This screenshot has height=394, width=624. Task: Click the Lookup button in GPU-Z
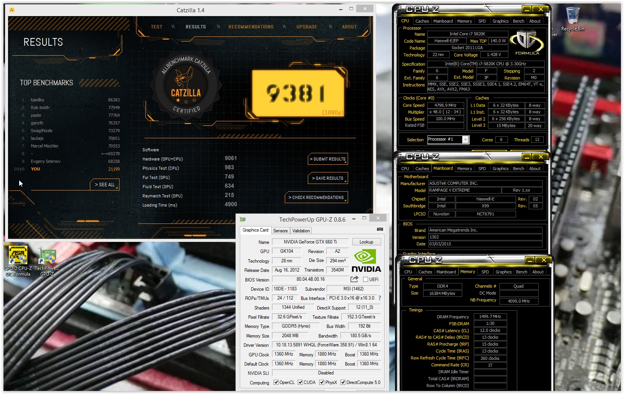366,242
